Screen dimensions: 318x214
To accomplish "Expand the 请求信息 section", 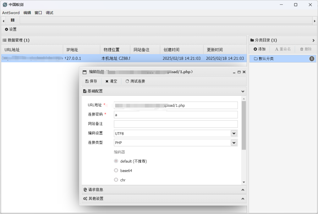I will [x=243, y=190].
